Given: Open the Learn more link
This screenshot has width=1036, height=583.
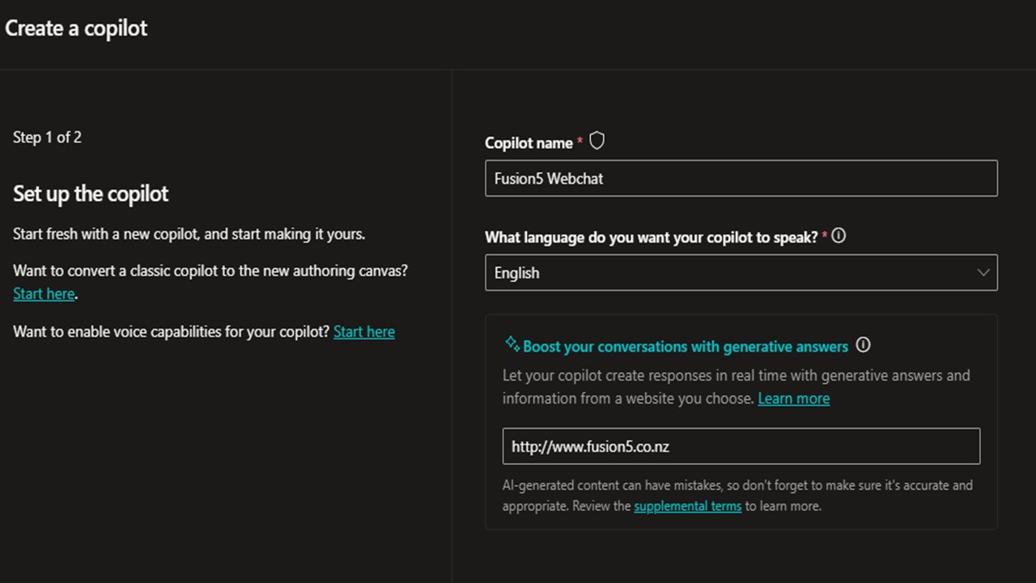Looking at the screenshot, I should [x=793, y=398].
